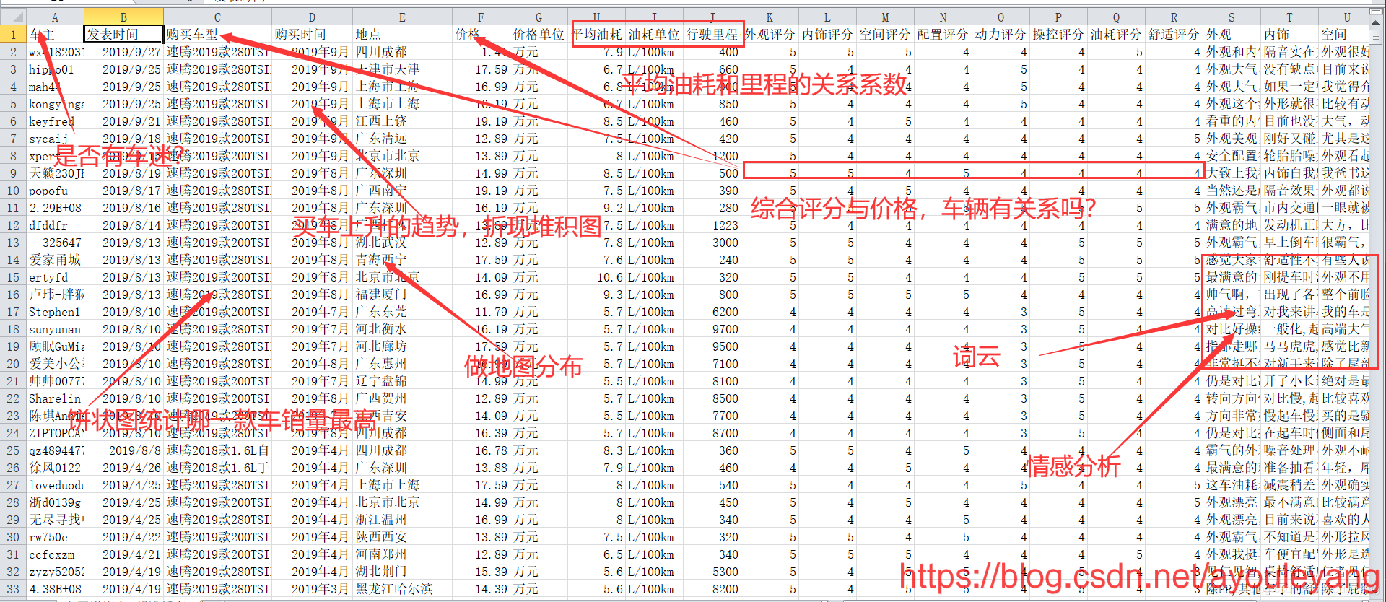Click the '地点' header cell
This screenshot has height=602, width=1386.
pyautogui.click(x=402, y=34)
